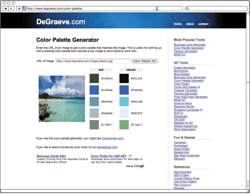250x194 pixels.
Task: Click the vibrant column header
Action: (131, 70)
